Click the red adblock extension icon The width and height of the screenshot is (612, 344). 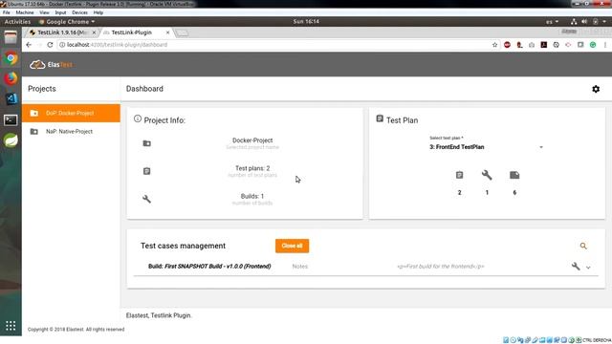(507, 45)
